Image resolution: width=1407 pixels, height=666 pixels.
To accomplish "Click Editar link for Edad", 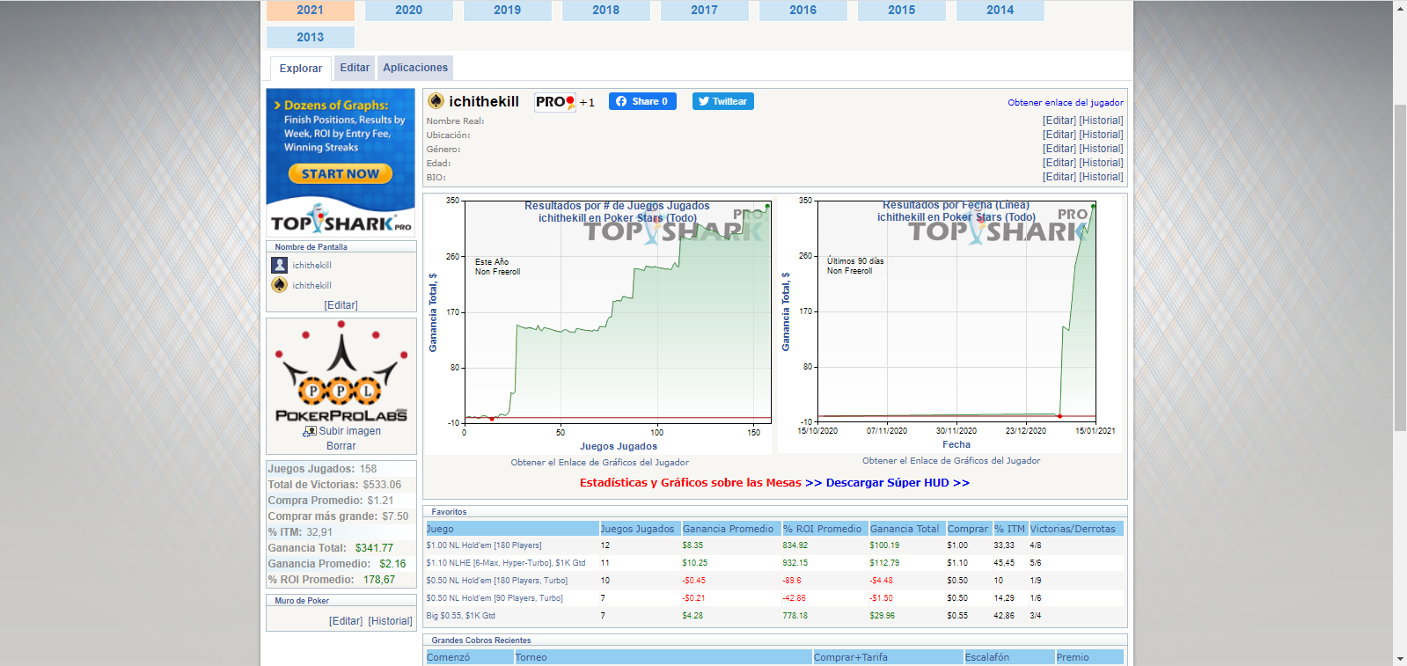I will click(1059, 163).
